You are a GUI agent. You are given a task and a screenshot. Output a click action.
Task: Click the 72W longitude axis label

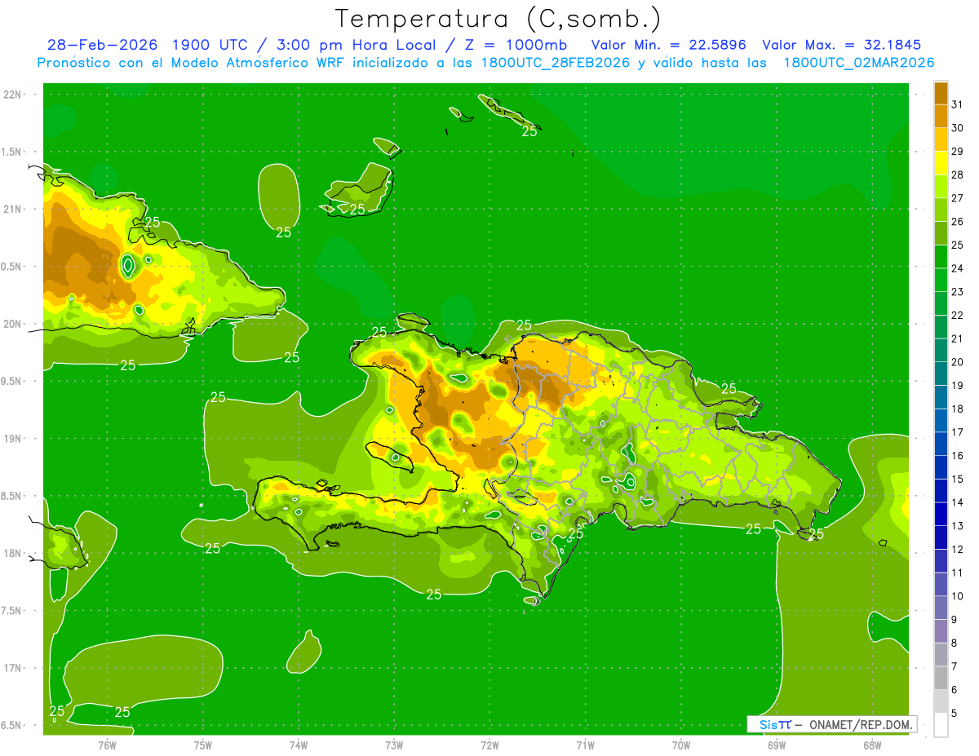490,745
